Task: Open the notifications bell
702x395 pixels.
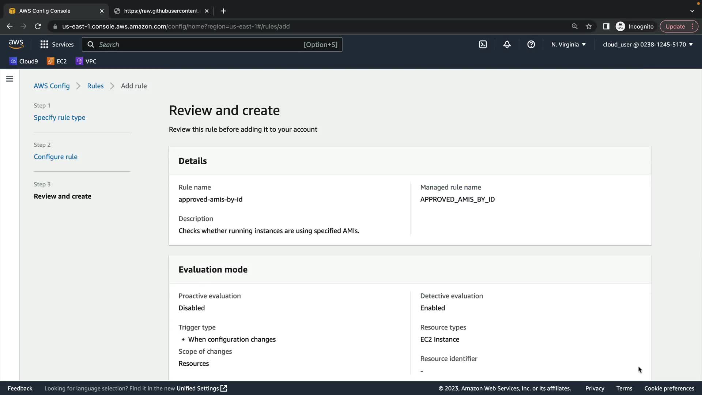Action: pos(507,44)
